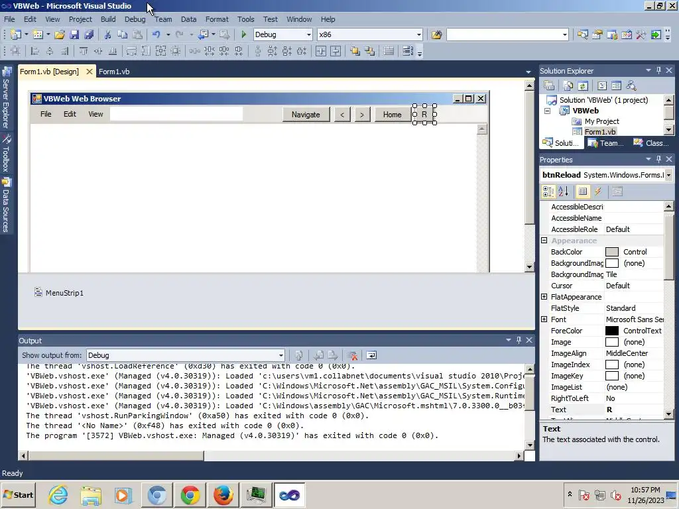Select the Navigate button on form
Screen dimensions: 679x509
point(306,115)
